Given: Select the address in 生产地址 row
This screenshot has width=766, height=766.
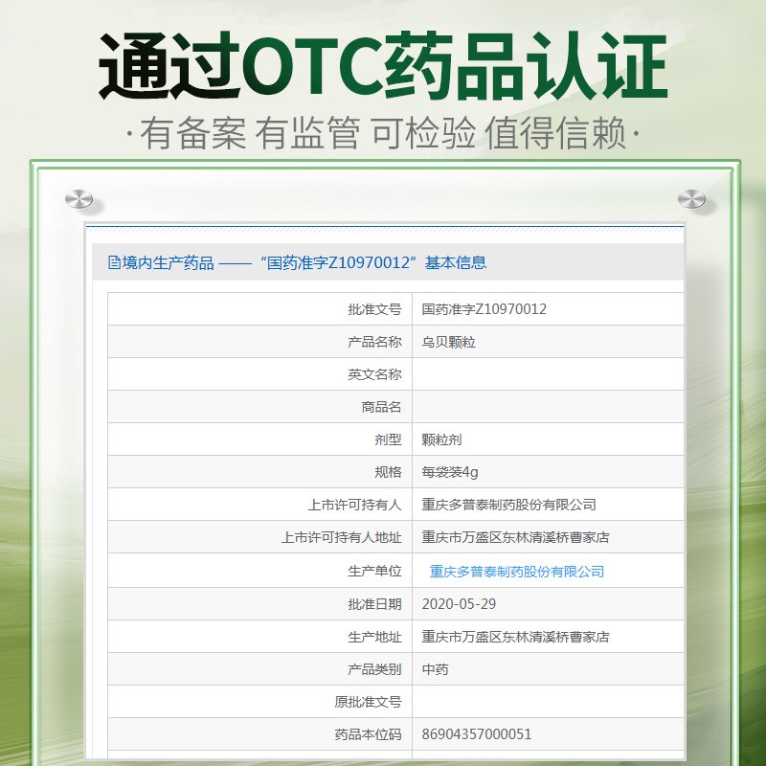Looking at the screenshot, I should click(515, 637).
